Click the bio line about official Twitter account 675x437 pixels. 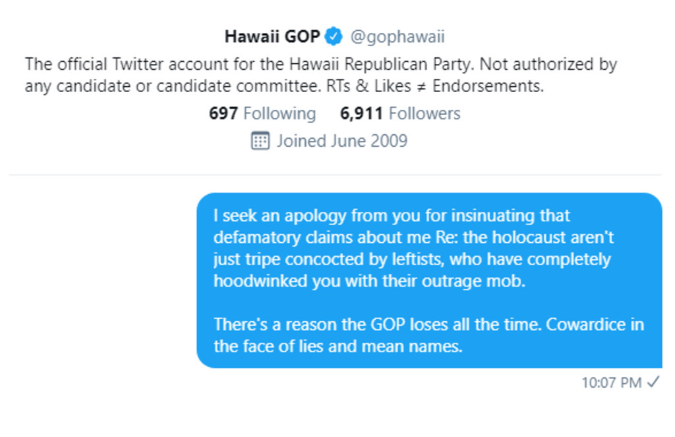click(320, 65)
